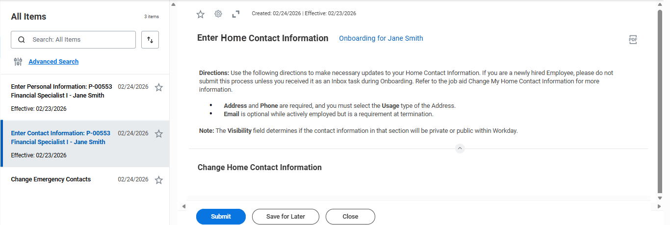The image size is (670, 225).
Task: Open the Enter Personal Information inbox item
Action: click(61, 91)
